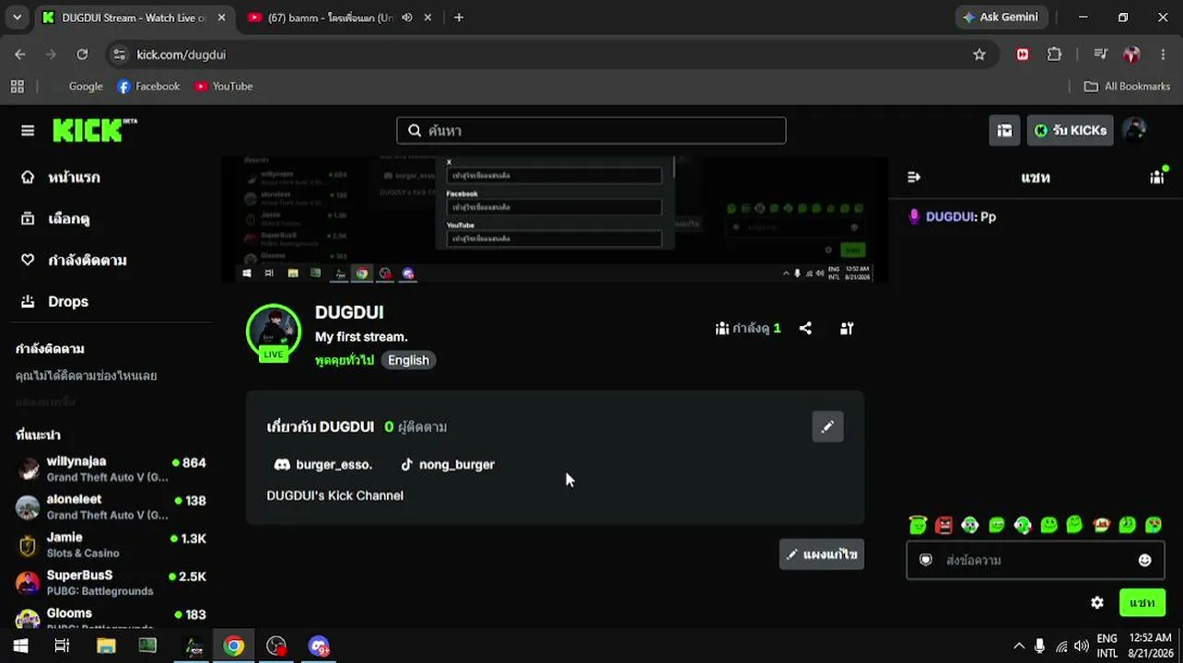The height and width of the screenshot is (663, 1183).
Task: Open recommended channel willynajaa
Action: click(111, 470)
